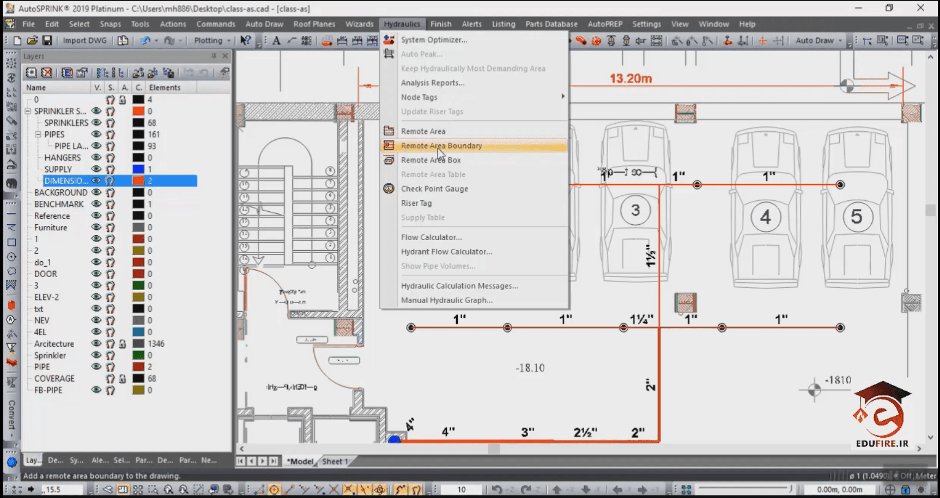940x498 pixels.
Task: Hide the SPRINKLERS layer eye icon
Action: [96, 122]
